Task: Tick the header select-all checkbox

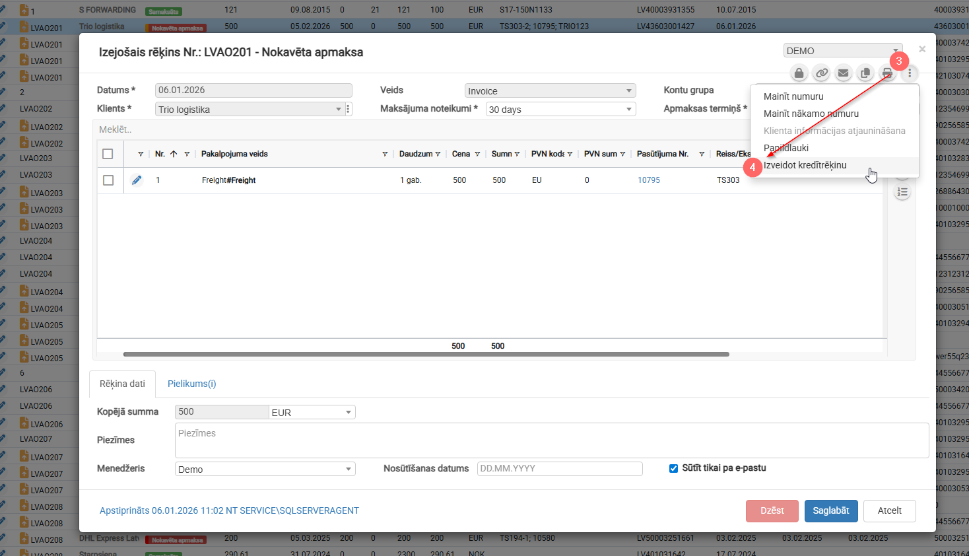Action: tap(108, 154)
